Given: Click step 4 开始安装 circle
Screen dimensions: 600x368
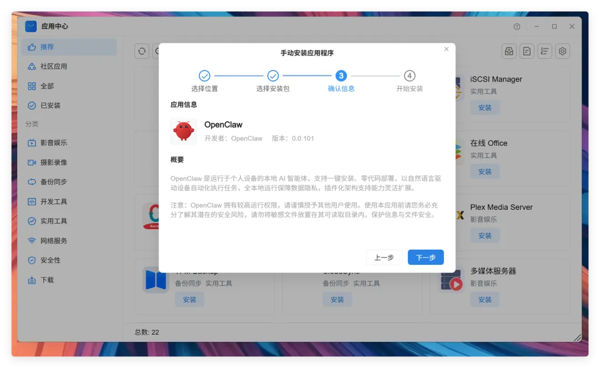Looking at the screenshot, I should pos(409,75).
